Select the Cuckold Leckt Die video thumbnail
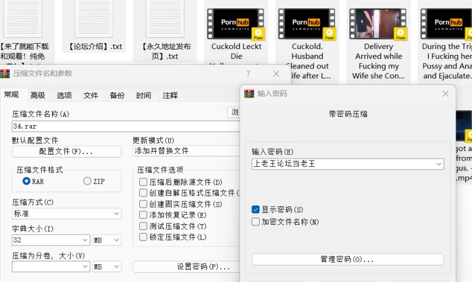This screenshot has width=472, height=282. pos(236,24)
